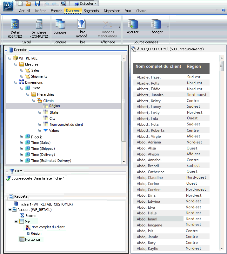Click the Région column header in preview
Image resolution: width=227 pixels, height=254 pixels.
pos(194,67)
